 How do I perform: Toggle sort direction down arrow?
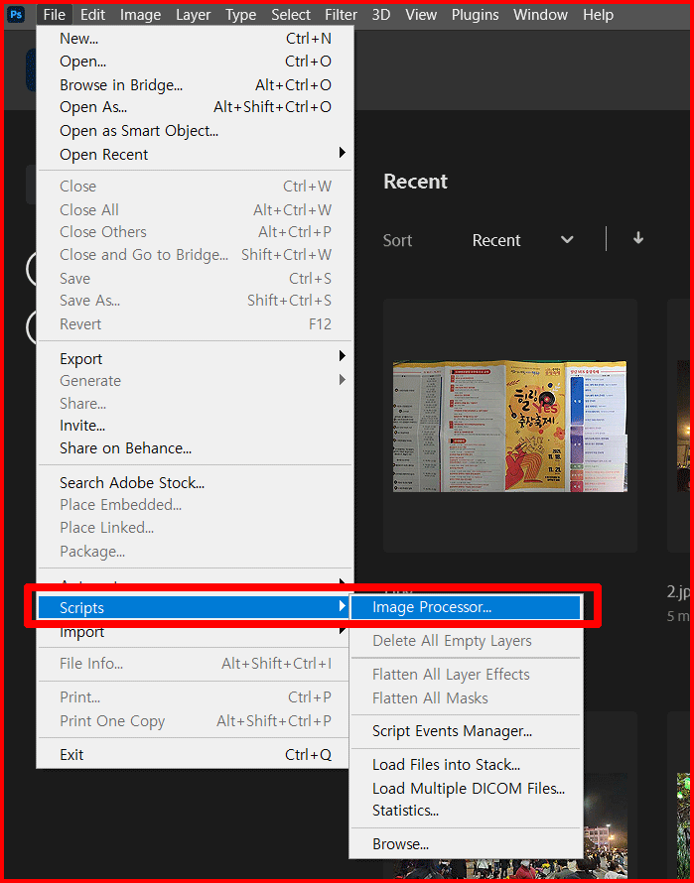638,239
